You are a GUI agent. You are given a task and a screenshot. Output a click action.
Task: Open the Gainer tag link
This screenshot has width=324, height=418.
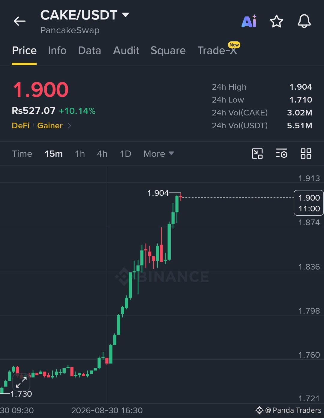[50, 126]
